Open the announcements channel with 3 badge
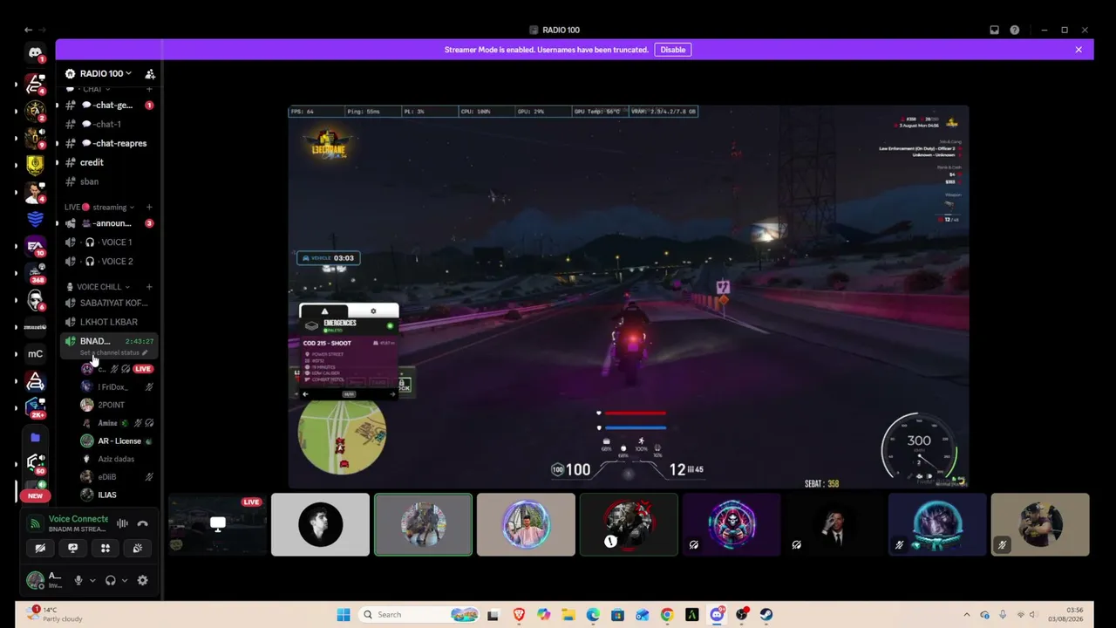 pos(109,223)
